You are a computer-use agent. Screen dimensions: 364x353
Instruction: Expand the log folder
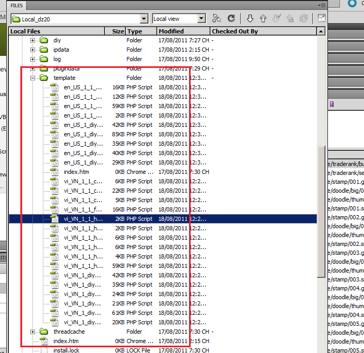(x=32, y=59)
